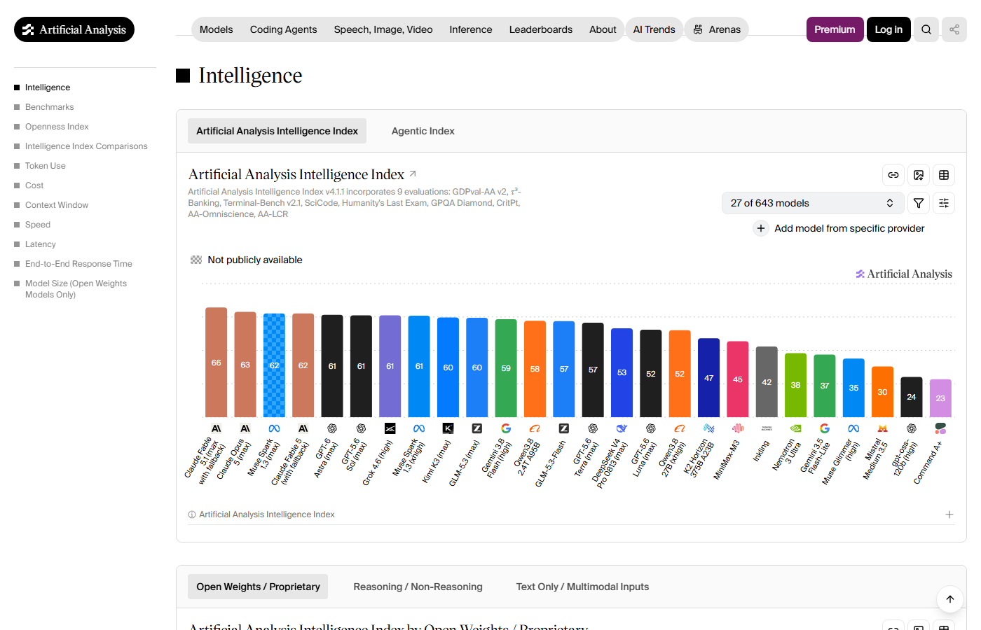Open the AI Trends nav item
This screenshot has width=981, height=630.
pos(654,29)
